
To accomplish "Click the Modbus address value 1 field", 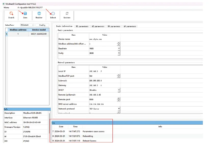I will [x=103, y=44].
